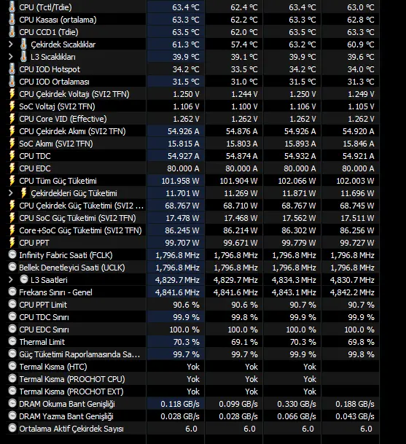Expand the L3 Sıcaklıkları group
Viewport: 406px width, 444px height.
pos(11,57)
